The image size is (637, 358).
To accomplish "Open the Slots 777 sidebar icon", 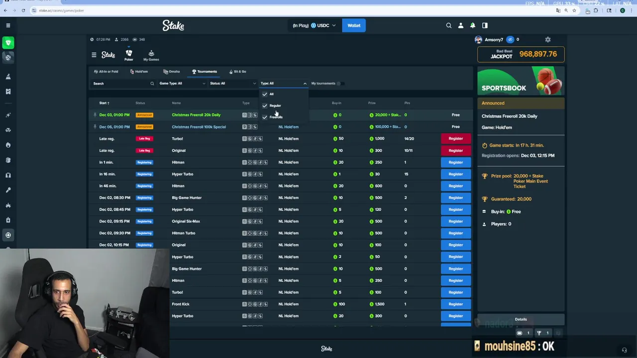I will 8,130.
